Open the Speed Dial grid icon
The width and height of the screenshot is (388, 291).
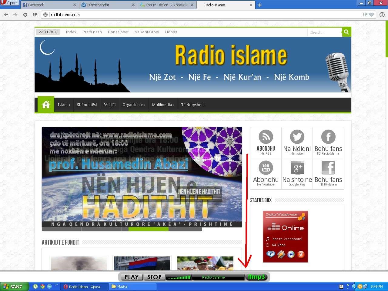pos(35,15)
